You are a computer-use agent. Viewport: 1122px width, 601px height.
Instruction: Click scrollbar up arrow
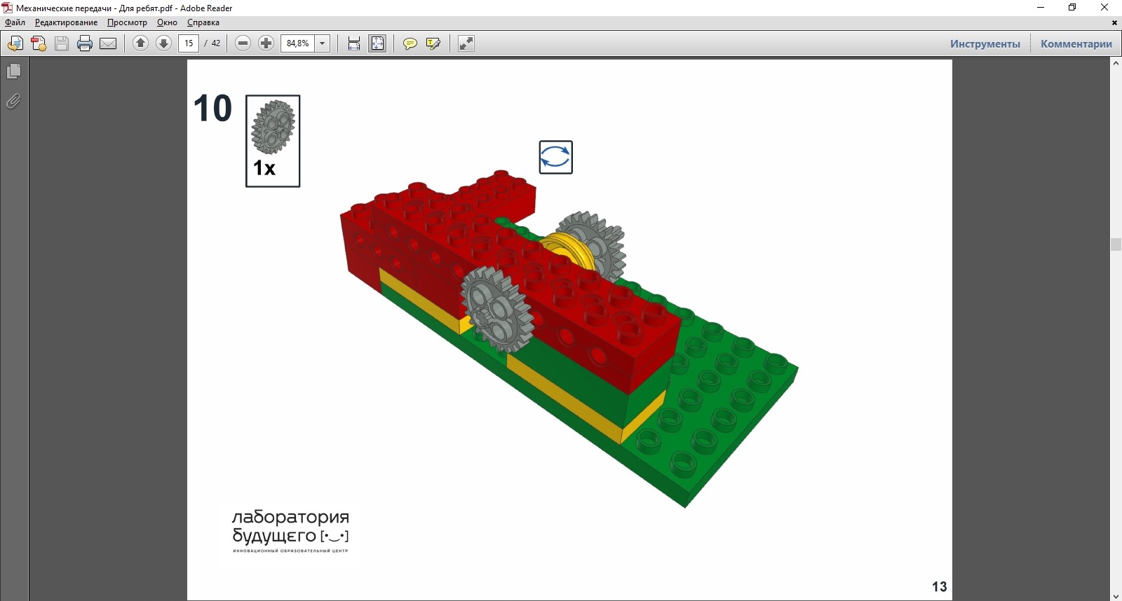pyautogui.click(x=1116, y=63)
